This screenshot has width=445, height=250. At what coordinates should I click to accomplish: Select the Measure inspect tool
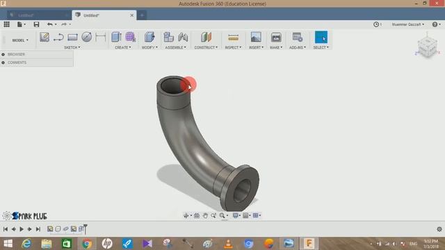pyautogui.click(x=234, y=37)
